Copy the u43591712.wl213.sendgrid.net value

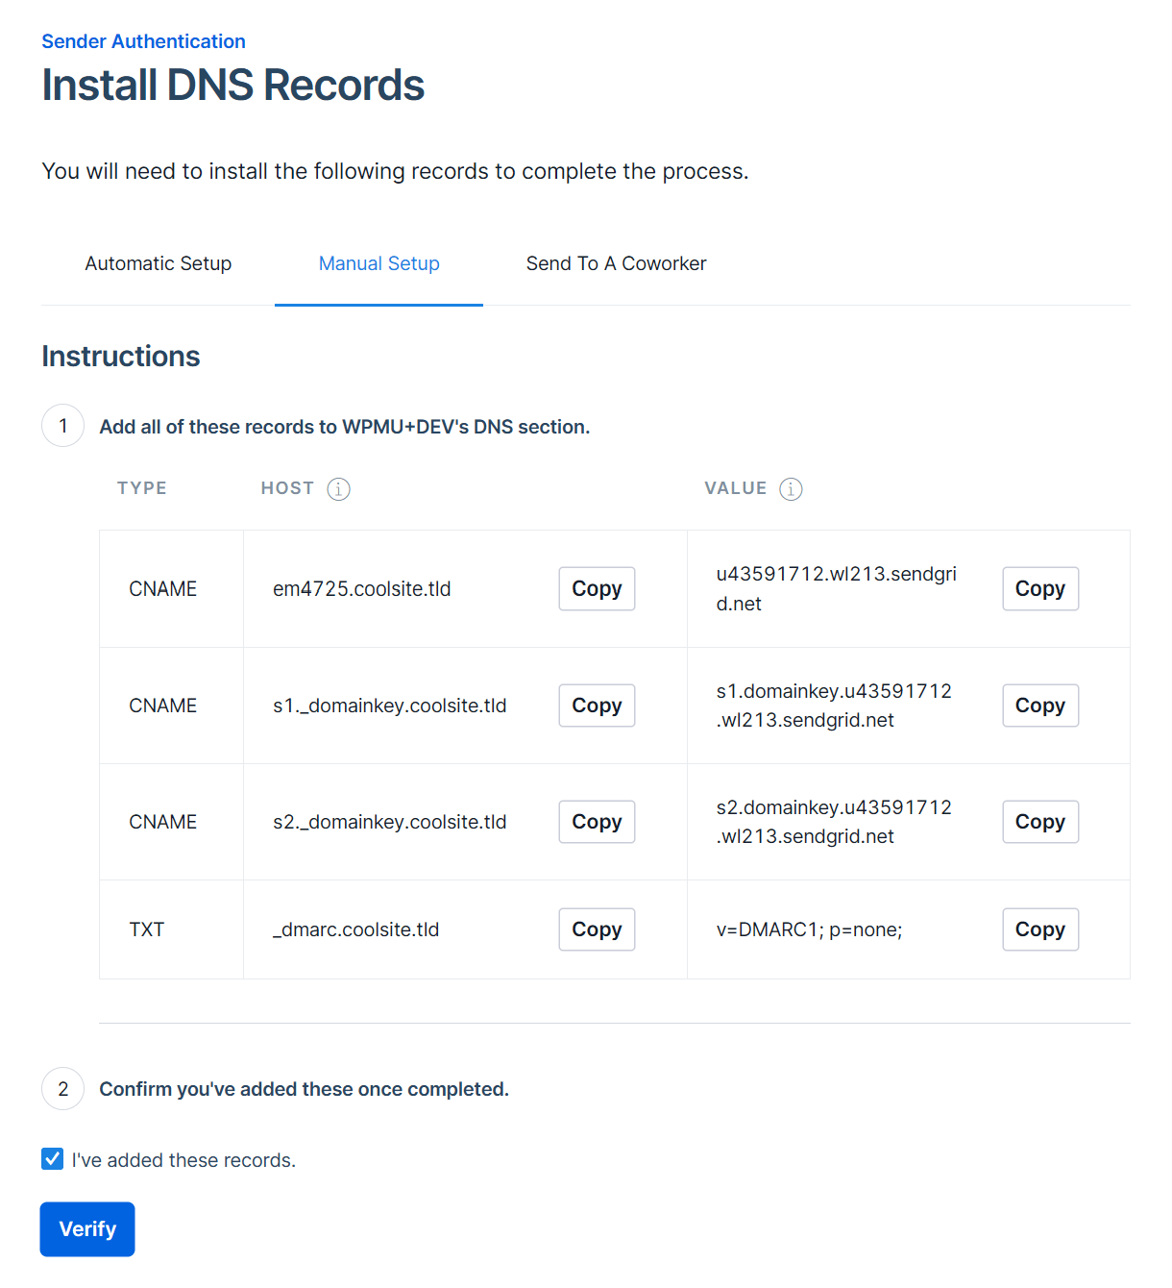coord(1039,588)
